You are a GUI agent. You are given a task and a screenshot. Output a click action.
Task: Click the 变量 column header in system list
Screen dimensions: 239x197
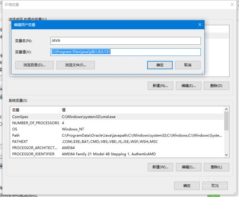pos(35,110)
